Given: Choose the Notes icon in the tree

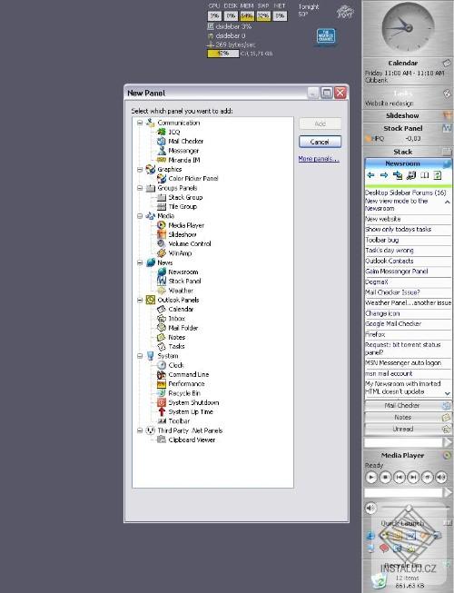Looking at the screenshot, I should click(x=162, y=337).
